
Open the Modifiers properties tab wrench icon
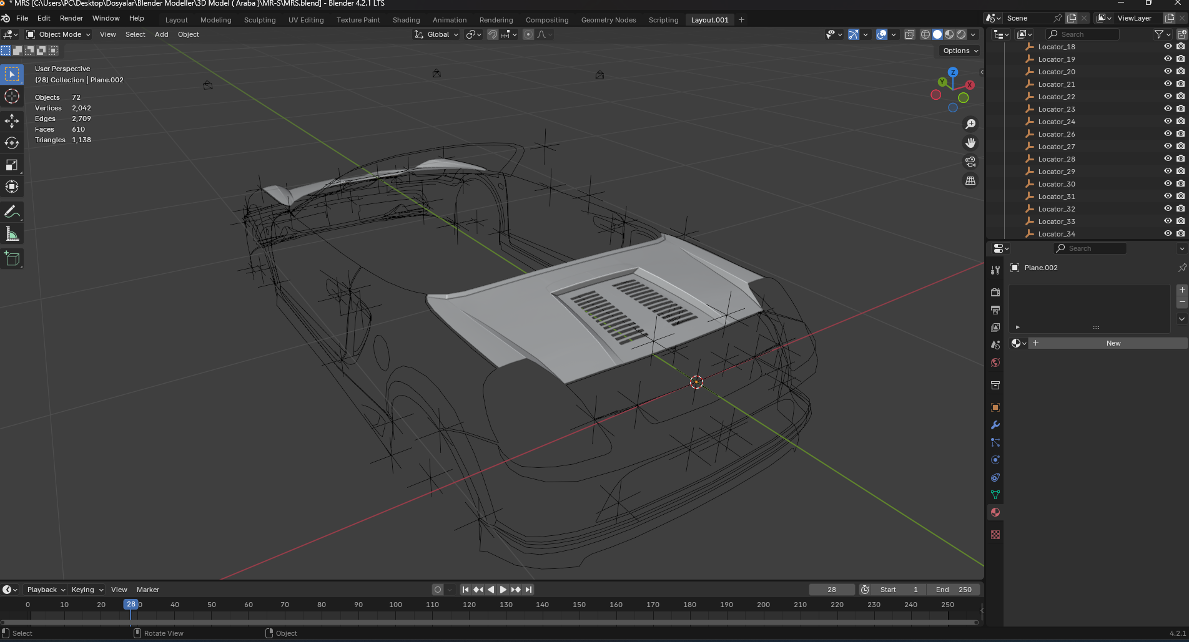coord(995,425)
